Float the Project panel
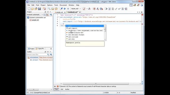Image resolution: width=170 pixels, height=95 pixels. point(45,12)
